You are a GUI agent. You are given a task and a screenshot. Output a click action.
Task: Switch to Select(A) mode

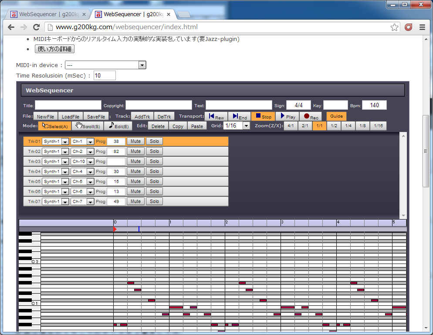tap(55, 126)
